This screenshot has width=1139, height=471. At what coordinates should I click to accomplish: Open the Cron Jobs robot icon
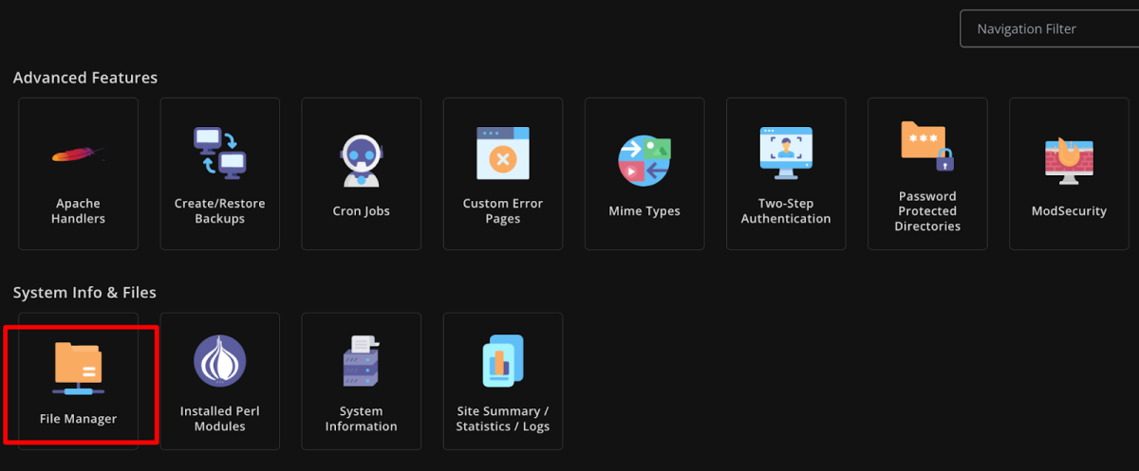click(x=362, y=161)
